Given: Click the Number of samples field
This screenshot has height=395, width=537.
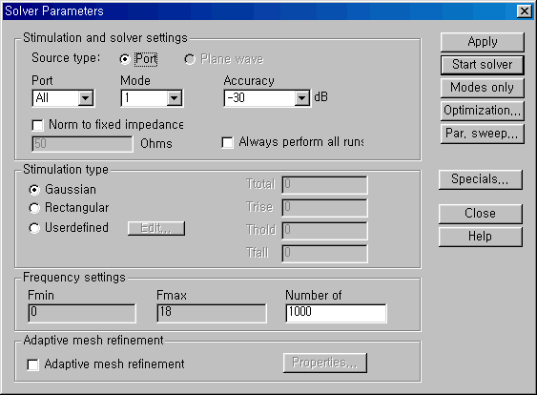Looking at the screenshot, I should (336, 313).
